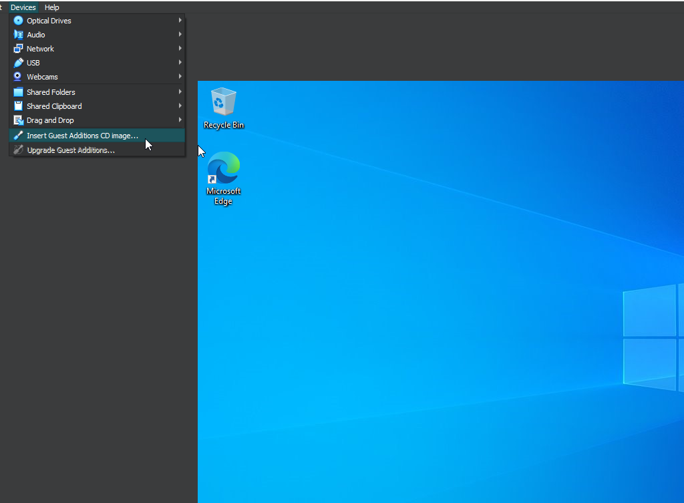Expand the Network submenu arrow

click(x=180, y=49)
